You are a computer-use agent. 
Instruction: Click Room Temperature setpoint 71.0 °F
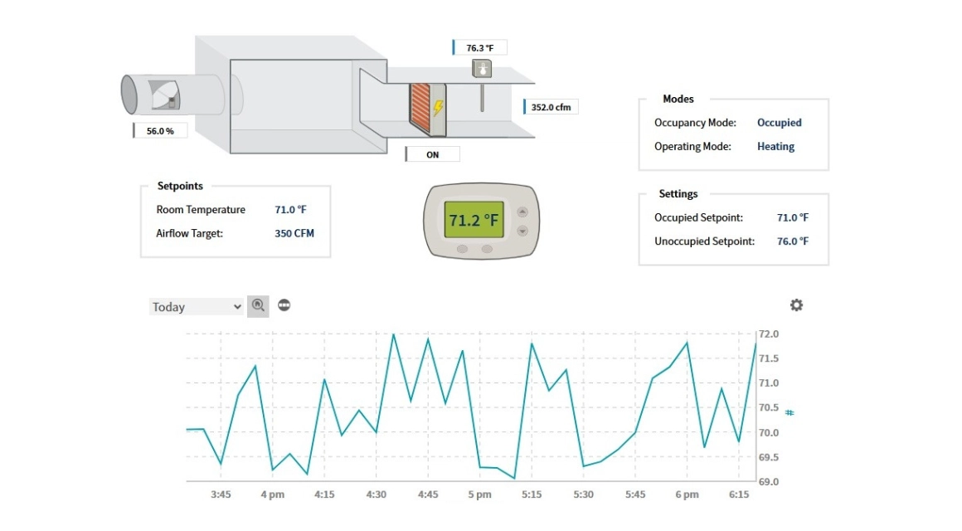290,209
